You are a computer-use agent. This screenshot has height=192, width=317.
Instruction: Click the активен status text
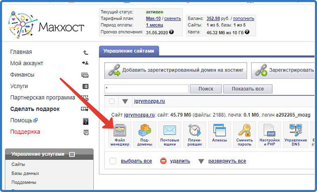[x=154, y=12]
